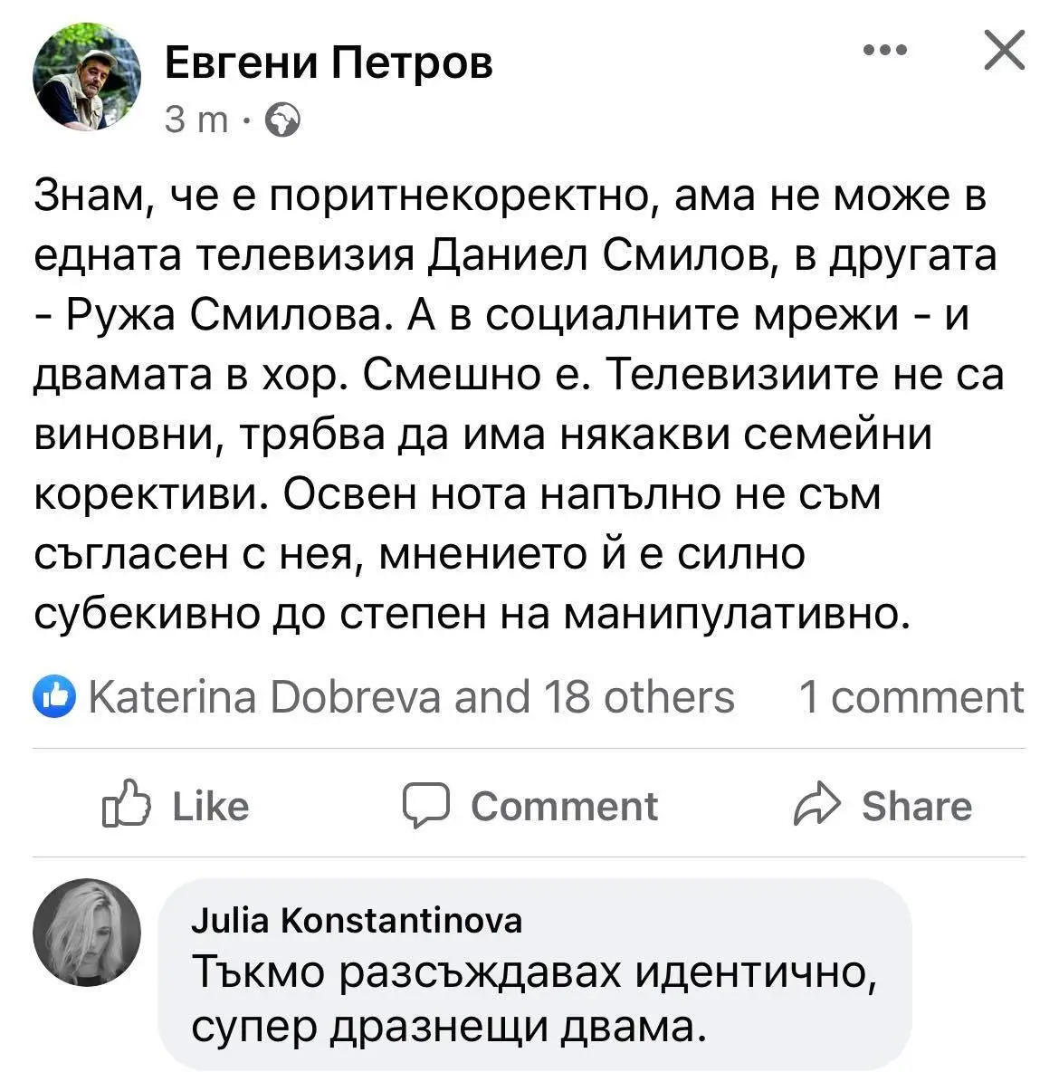
Task: Click the "3 m" post timestamp
Action: coord(196,120)
